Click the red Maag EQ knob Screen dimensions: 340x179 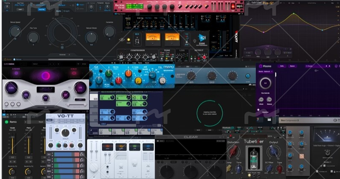118,81
